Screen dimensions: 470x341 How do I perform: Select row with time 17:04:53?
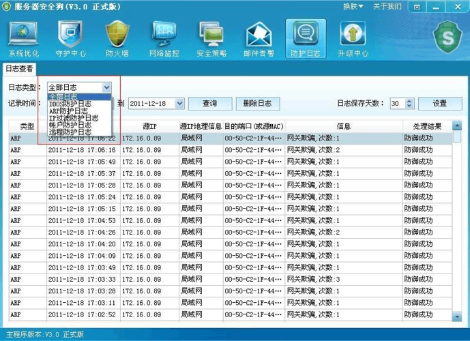(x=230, y=220)
